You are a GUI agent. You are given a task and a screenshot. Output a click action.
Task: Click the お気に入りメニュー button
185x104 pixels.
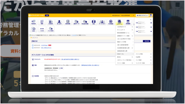coord(142,15)
